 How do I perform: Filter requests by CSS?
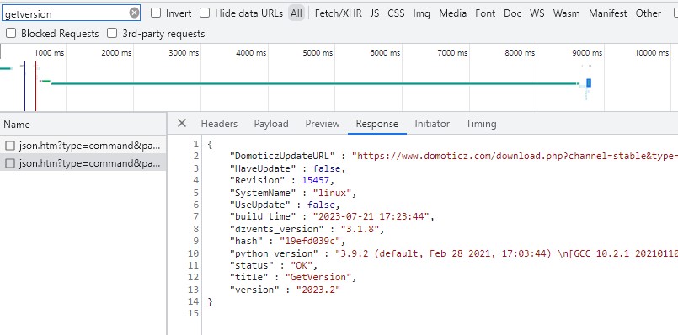(396, 13)
